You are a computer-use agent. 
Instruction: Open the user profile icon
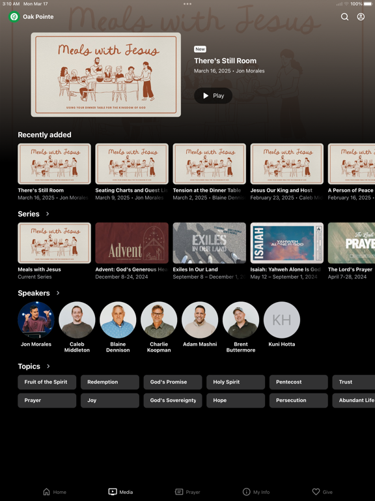click(x=361, y=16)
